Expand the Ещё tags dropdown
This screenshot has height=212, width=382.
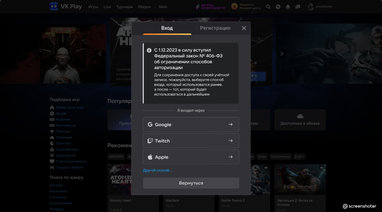[299, 157]
